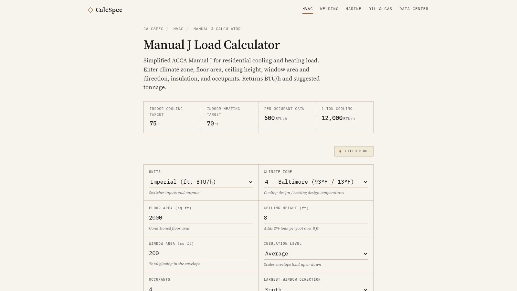Click the 'Switches inputs and outputs' hint
This screenshot has width=517, height=291.
(174, 193)
